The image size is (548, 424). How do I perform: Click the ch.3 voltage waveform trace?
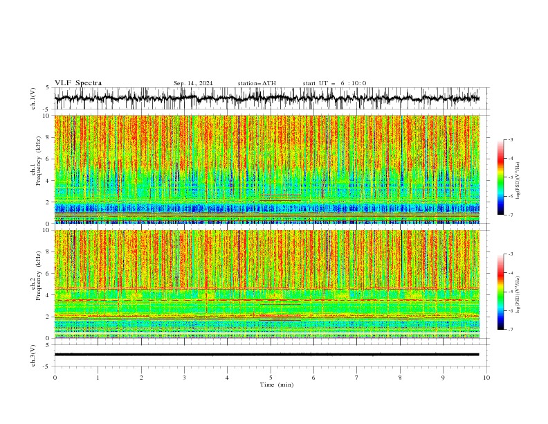(267, 355)
